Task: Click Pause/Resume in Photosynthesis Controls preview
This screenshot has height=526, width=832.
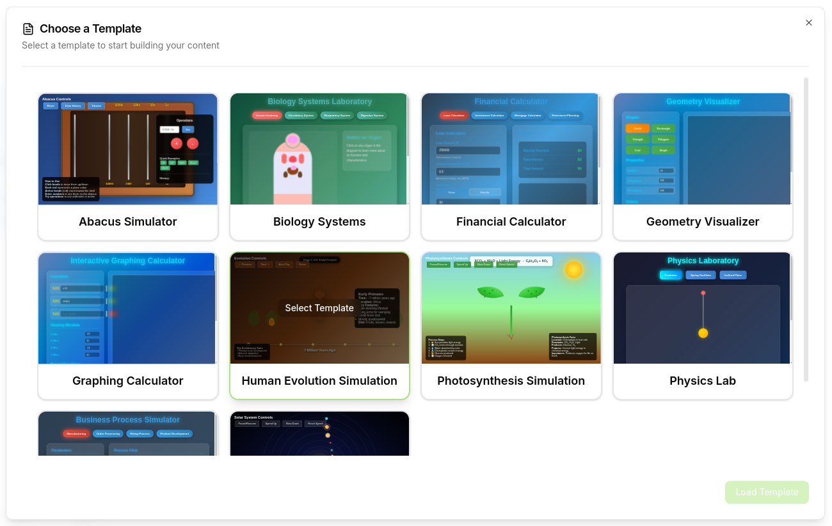Action: click(x=439, y=264)
